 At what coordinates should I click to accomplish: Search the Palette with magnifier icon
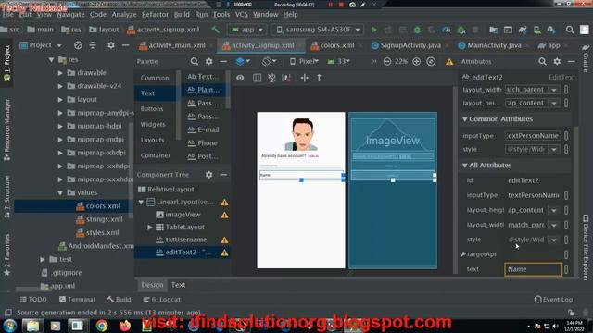tap(194, 61)
